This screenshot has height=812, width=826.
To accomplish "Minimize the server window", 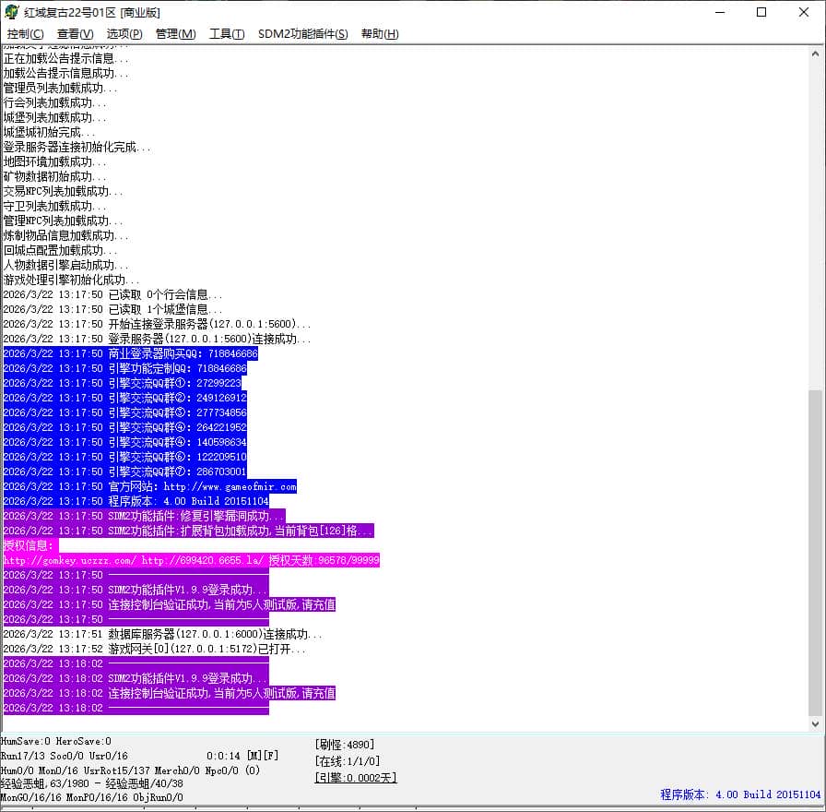I will click(x=720, y=12).
